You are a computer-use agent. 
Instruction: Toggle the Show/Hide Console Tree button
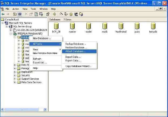[20, 14]
